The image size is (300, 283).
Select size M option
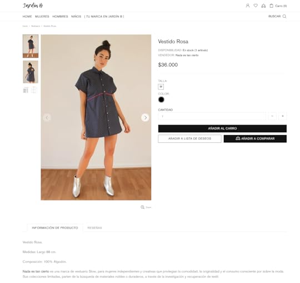pos(161,87)
